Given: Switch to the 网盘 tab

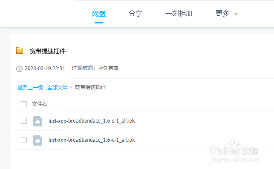Looking at the screenshot, I should [99, 14].
